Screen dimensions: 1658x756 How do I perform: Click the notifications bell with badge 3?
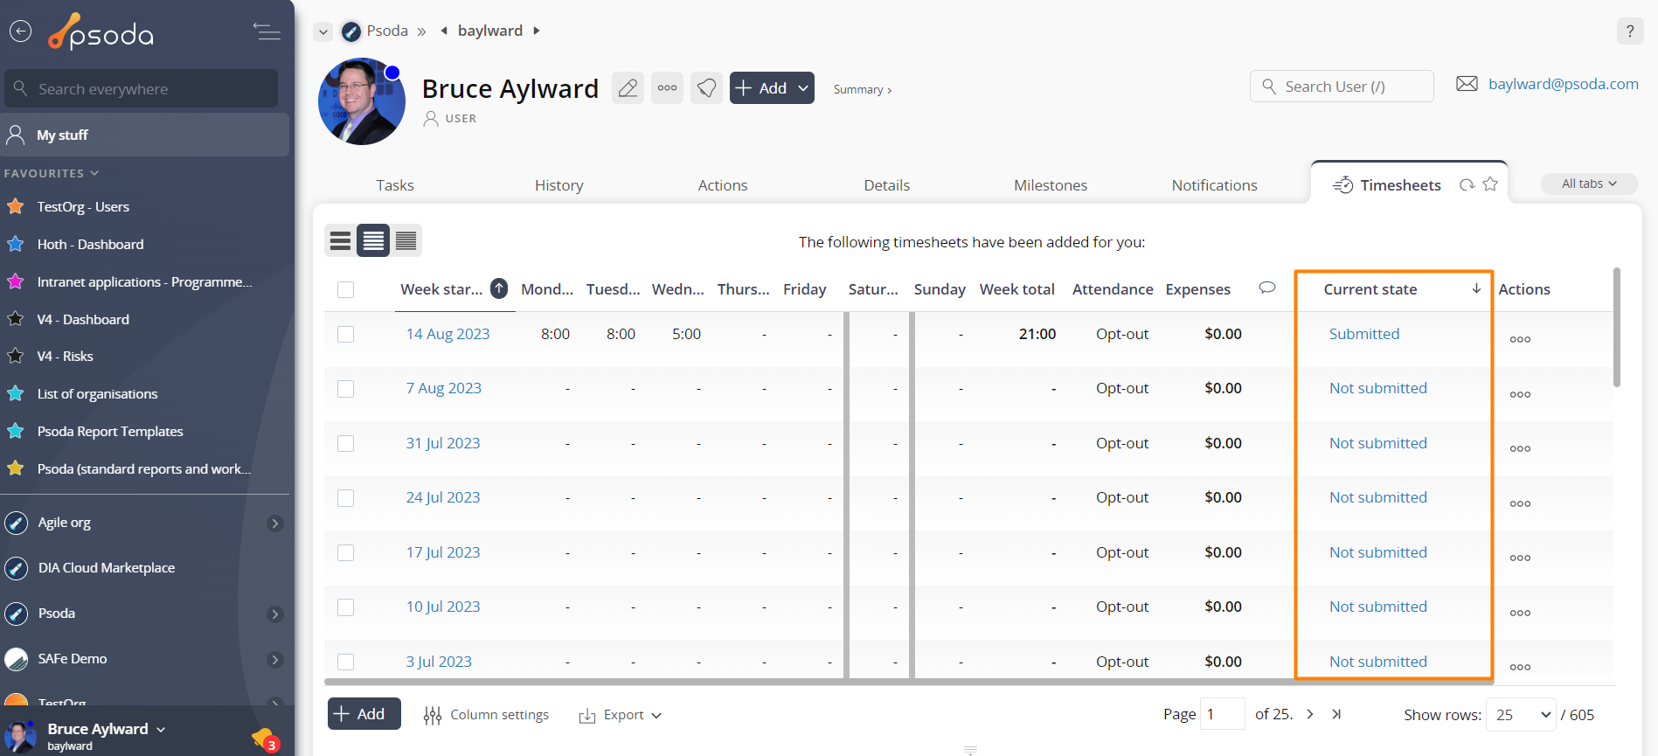pos(265,739)
